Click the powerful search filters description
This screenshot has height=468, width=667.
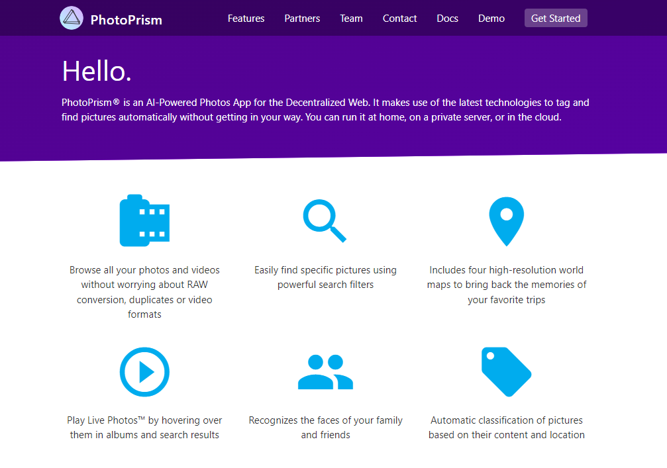[325, 277]
